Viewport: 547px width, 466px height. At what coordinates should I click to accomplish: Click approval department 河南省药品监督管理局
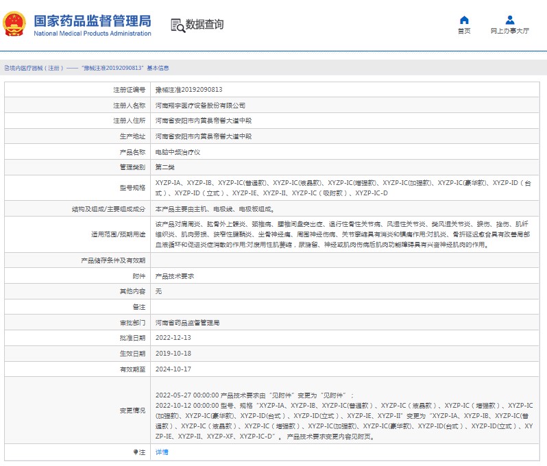[x=187, y=323]
